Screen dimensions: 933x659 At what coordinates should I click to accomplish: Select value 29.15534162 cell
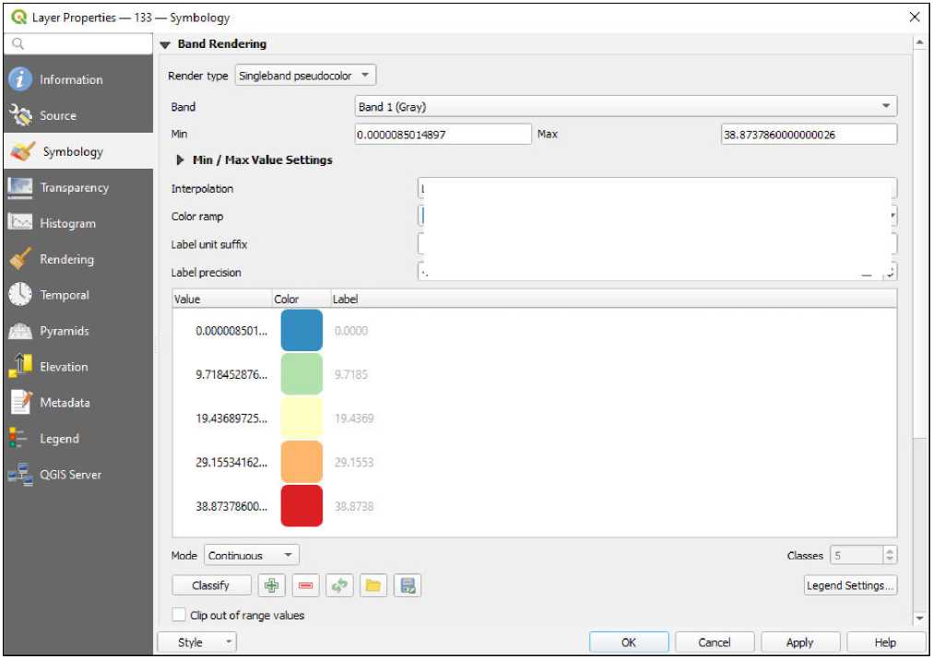231,462
